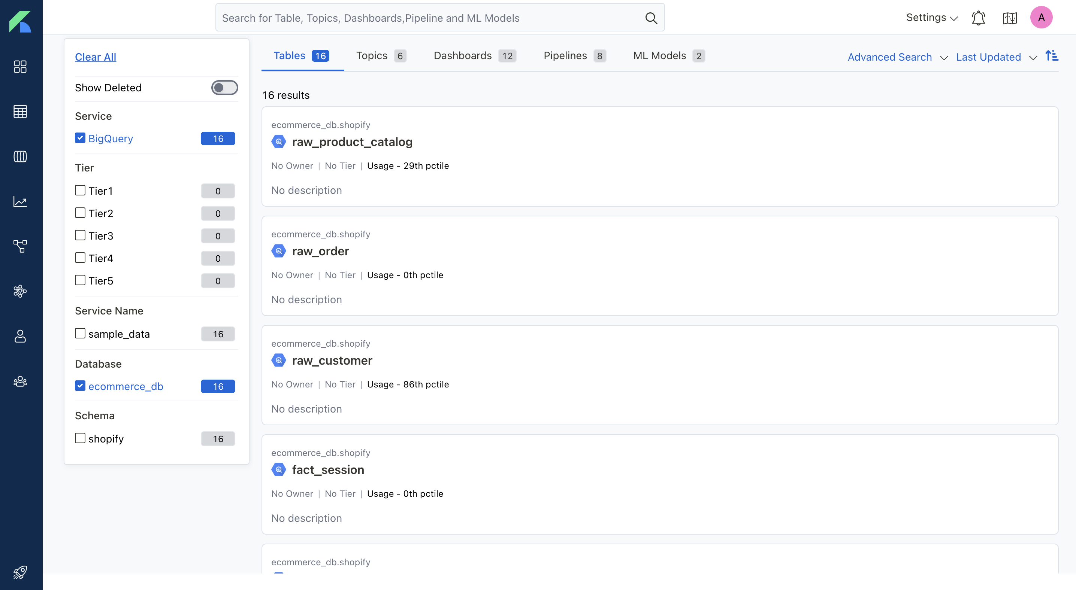Click the Clear All filters link
1076x590 pixels.
click(95, 56)
